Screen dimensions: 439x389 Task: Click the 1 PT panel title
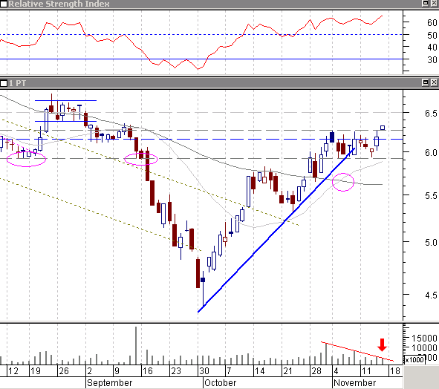17,83
